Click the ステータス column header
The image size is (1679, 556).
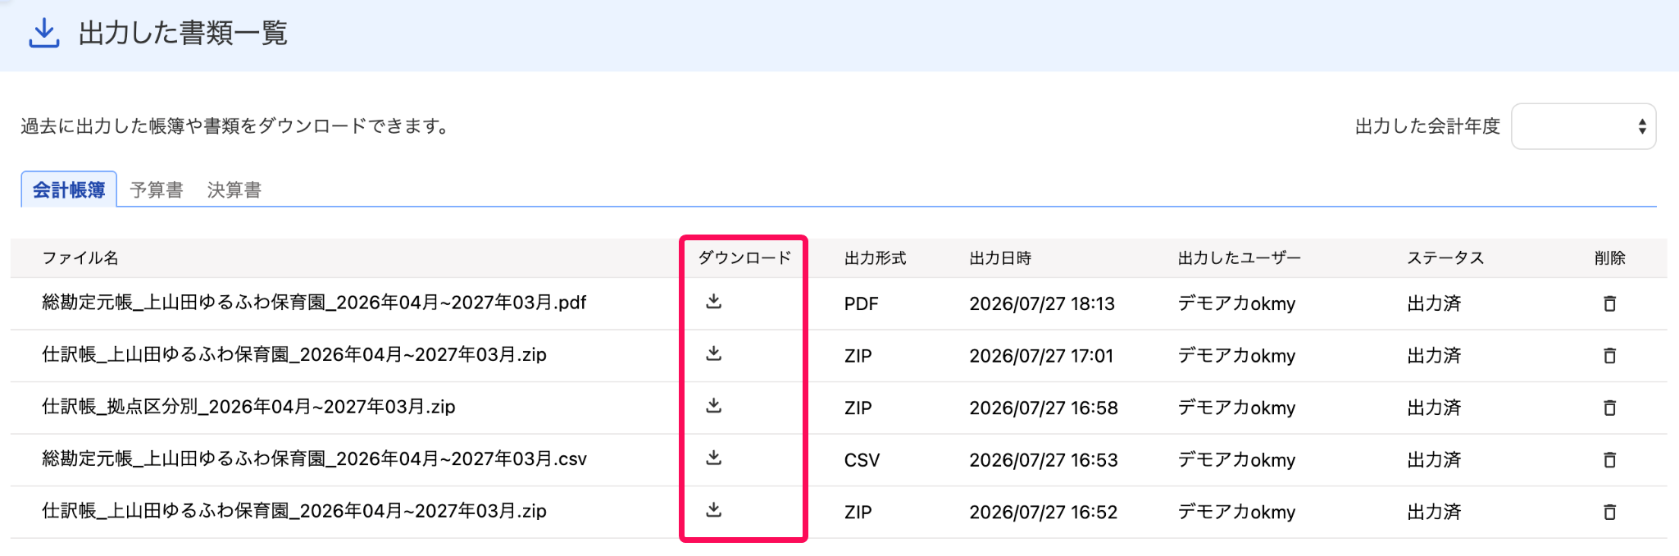click(x=1445, y=258)
